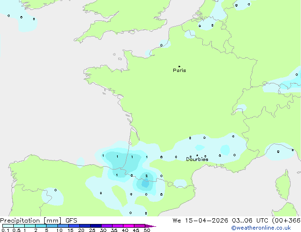Viewport: 301px width, 232px height.
Task: Select the 1–2 mm legend color swatch
Action: [30, 226]
